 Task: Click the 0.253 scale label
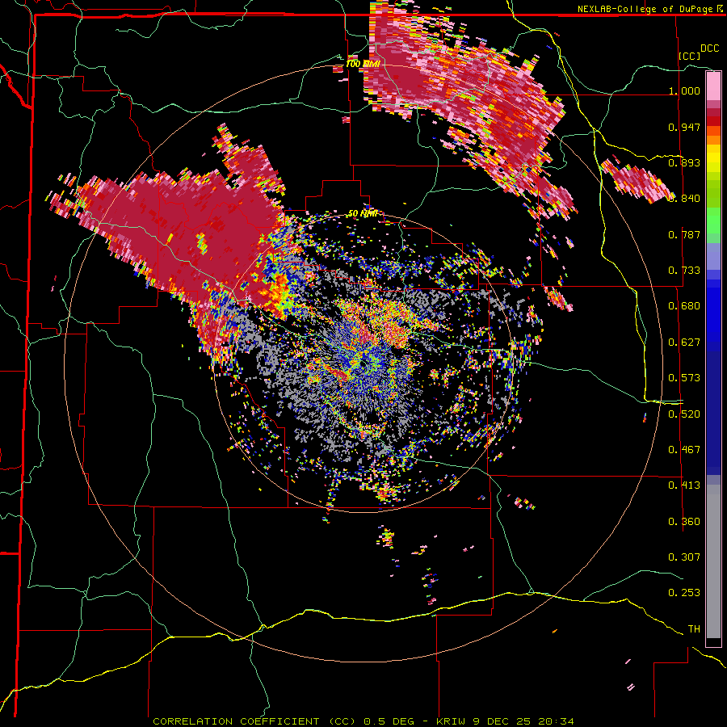point(684,593)
